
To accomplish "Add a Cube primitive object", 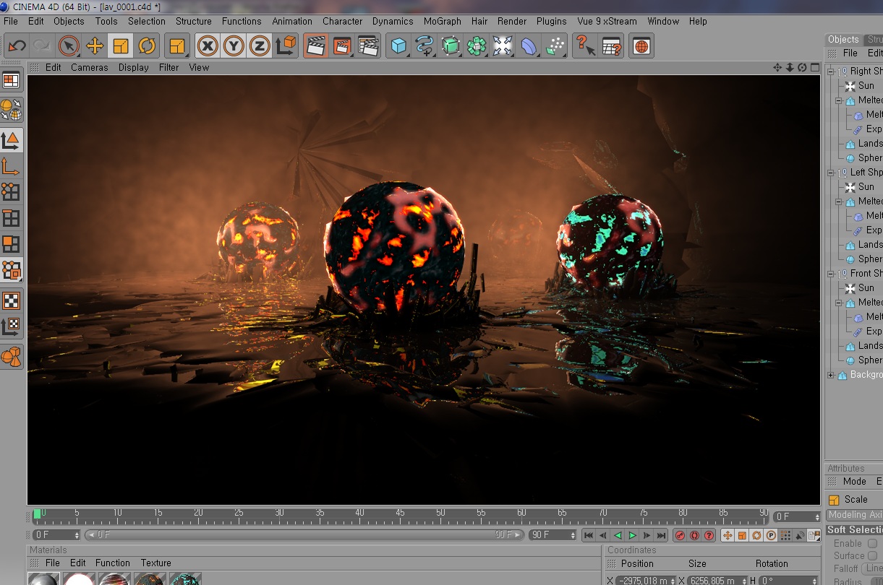I will (398, 46).
